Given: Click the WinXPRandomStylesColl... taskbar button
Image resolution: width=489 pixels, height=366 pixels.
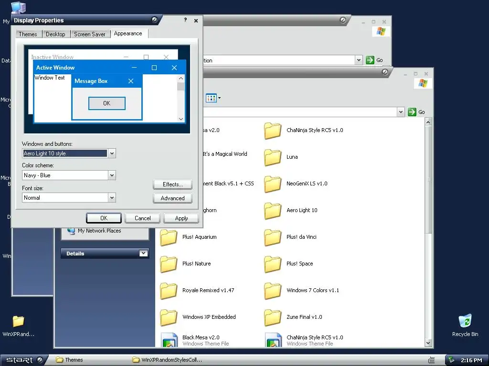Looking at the screenshot, I should [169, 360].
